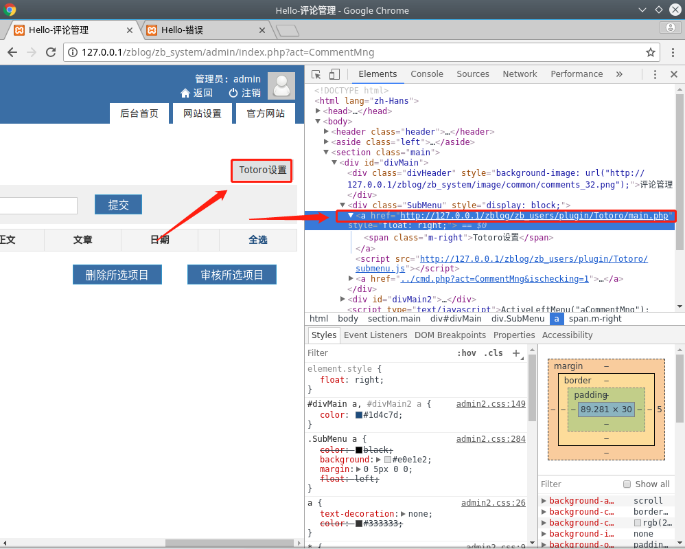
Task: Expand the div id="divMain2" node
Action: tap(343, 299)
